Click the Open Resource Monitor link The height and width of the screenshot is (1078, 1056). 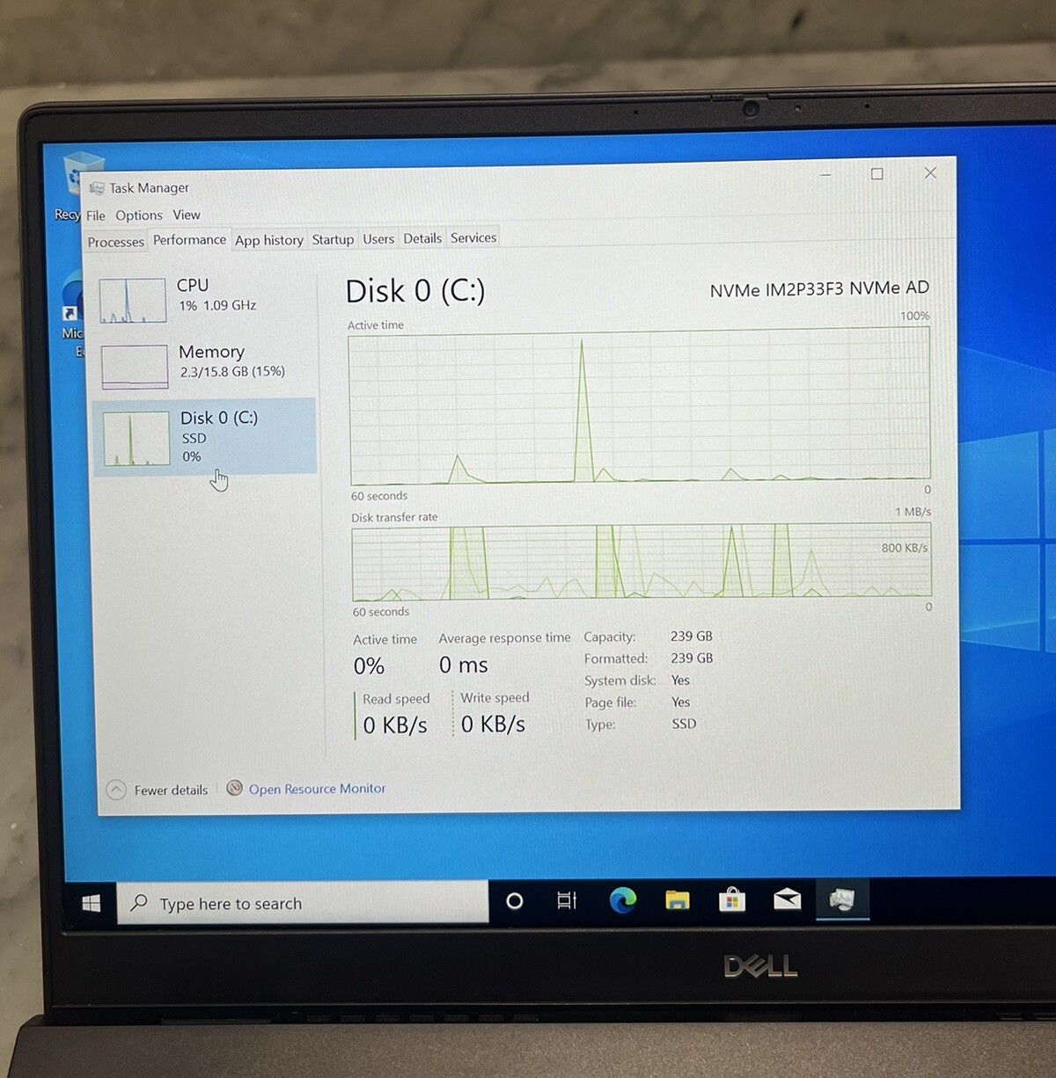317,789
